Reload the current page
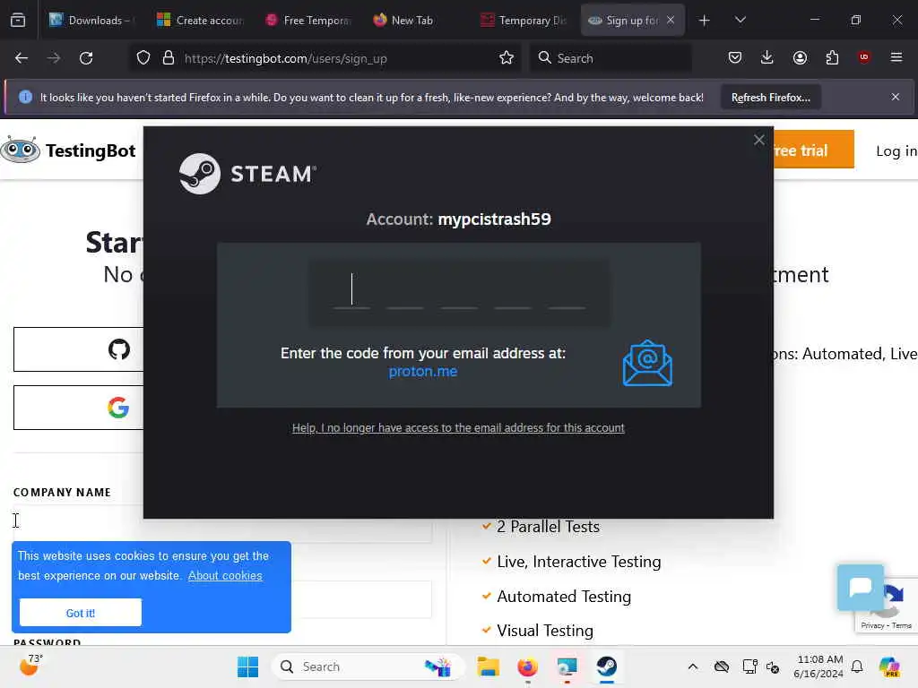This screenshot has width=918, height=688. [86, 58]
